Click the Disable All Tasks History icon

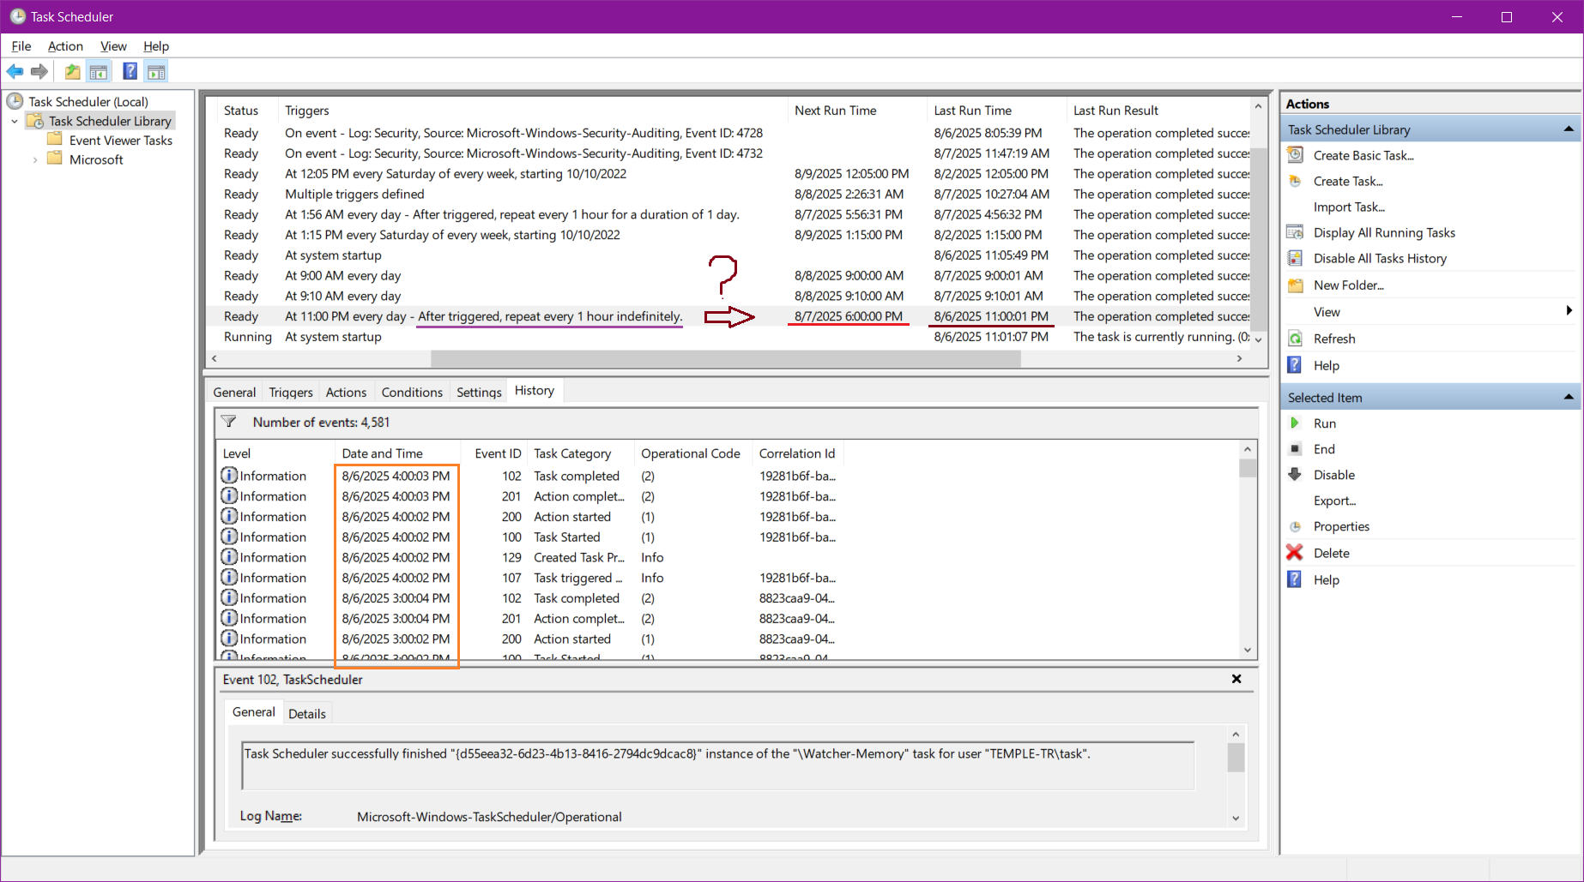[x=1296, y=258]
